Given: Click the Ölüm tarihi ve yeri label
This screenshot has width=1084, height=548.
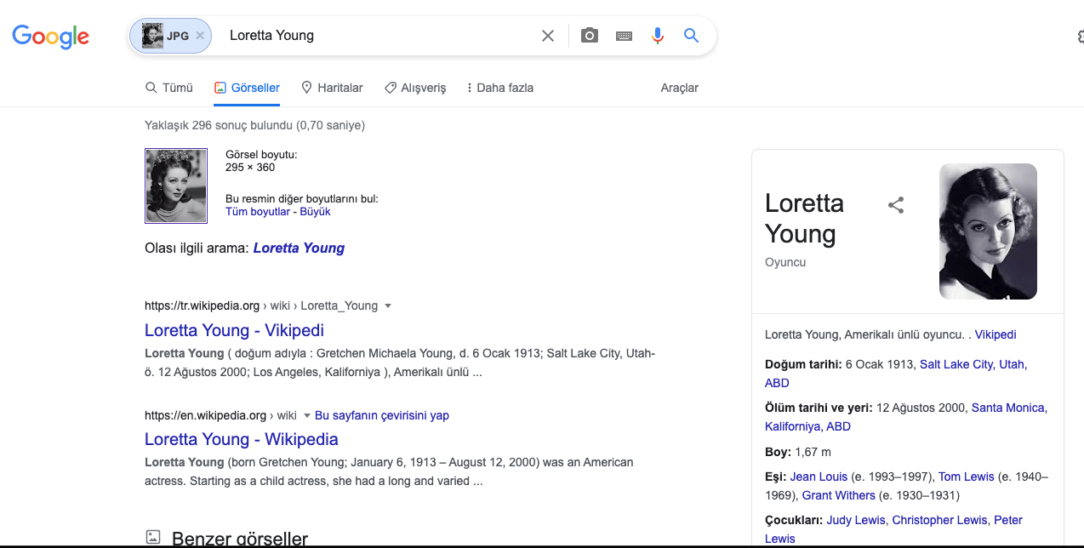Looking at the screenshot, I should pos(819,408).
